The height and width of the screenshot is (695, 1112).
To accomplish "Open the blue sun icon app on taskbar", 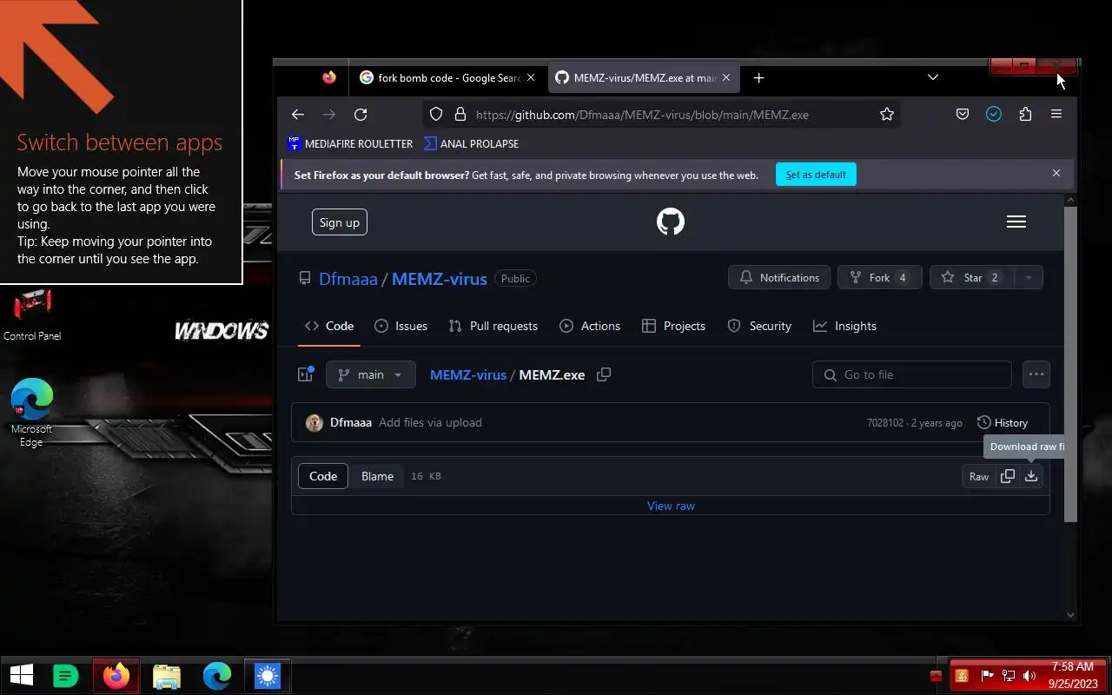I will coord(268,675).
